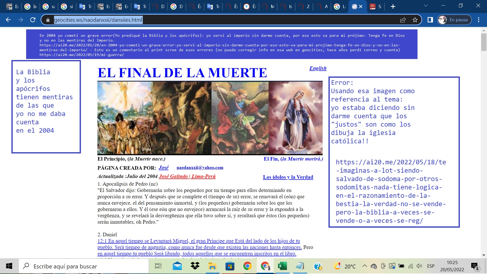Screen dimensions: 487x274
Task: Click the naodanxxii@yahoo.com email link
Action: [x=200, y=167]
